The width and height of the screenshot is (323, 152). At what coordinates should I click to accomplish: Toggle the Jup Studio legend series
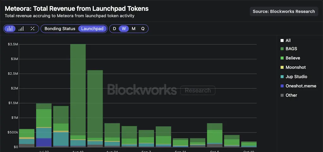(294, 76)
